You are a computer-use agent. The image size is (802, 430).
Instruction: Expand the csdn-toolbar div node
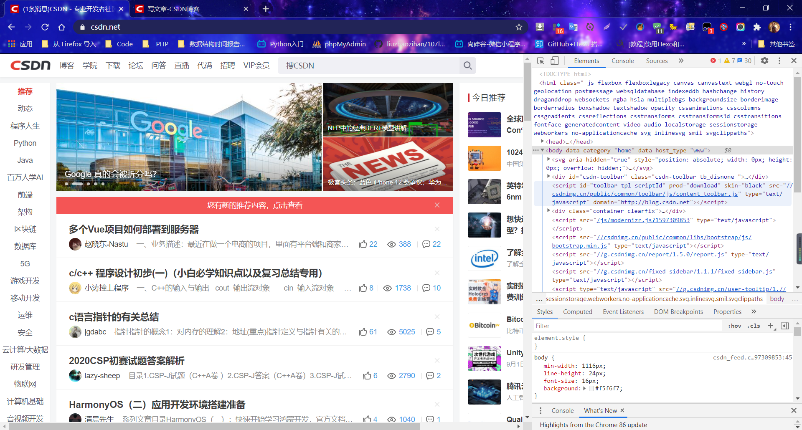point(548,177)
